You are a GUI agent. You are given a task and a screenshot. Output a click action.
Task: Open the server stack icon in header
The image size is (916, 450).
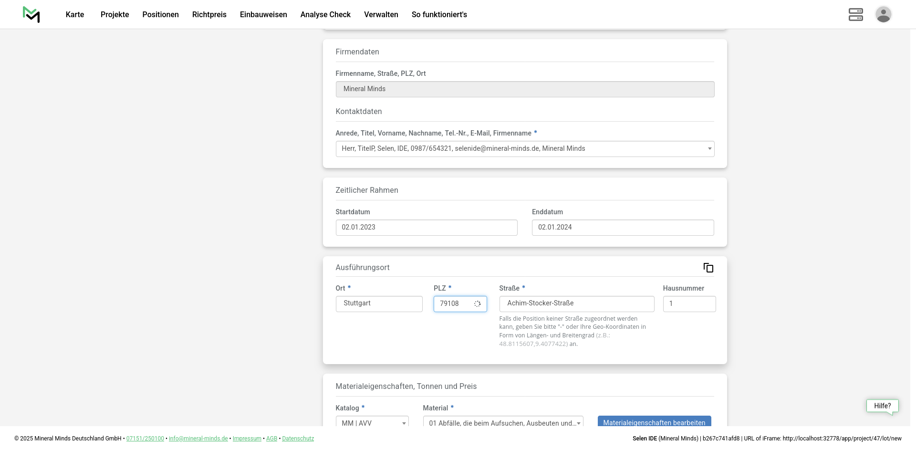[855, 14]
